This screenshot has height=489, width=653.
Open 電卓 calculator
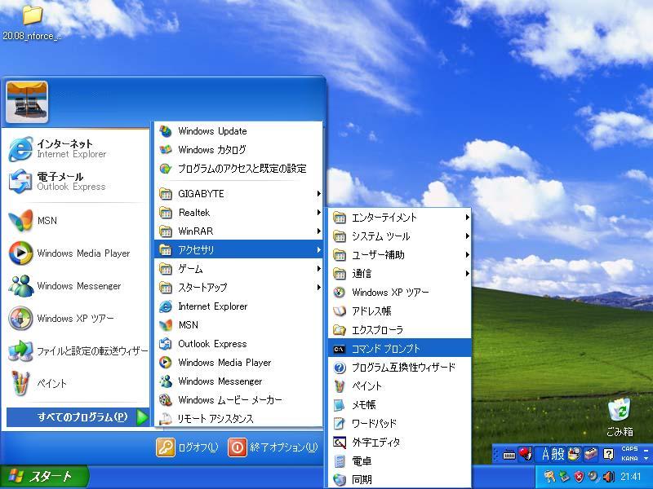click(400, 460)
